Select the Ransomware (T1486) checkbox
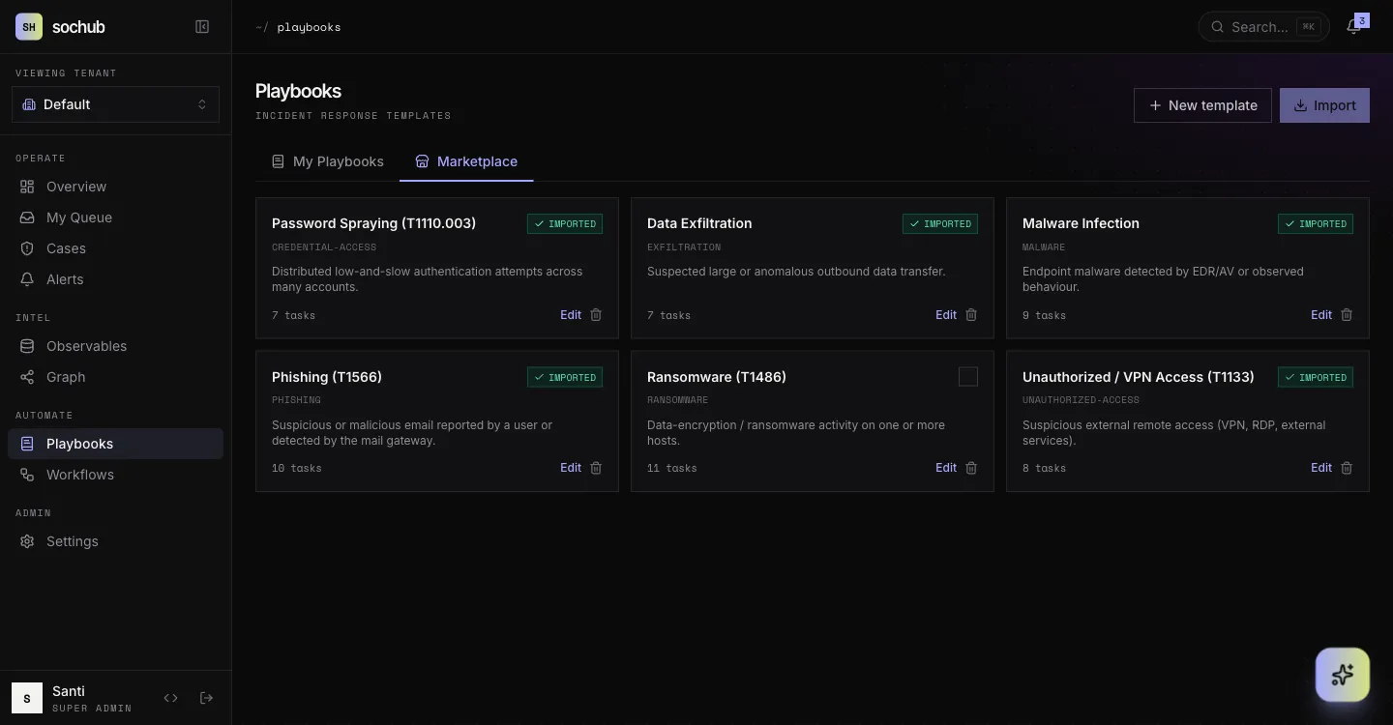1393x725 pixels. (x=968, y=377)
